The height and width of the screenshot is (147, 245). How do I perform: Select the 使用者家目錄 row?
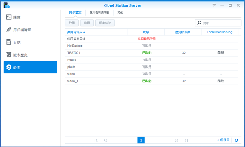click(152, 39)
